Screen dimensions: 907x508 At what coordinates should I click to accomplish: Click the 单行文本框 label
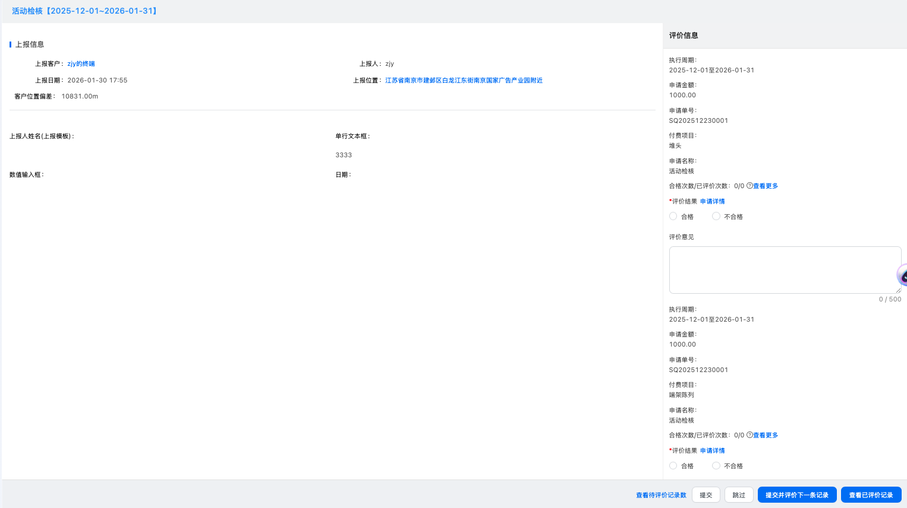352,136
